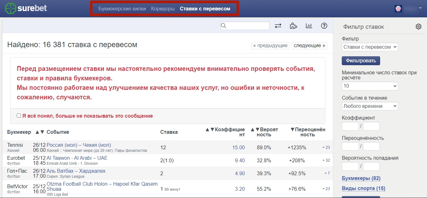Expand +32 more bets in Eurobet row
Screen dimensions: 427x198
click(x=326, y=160)
